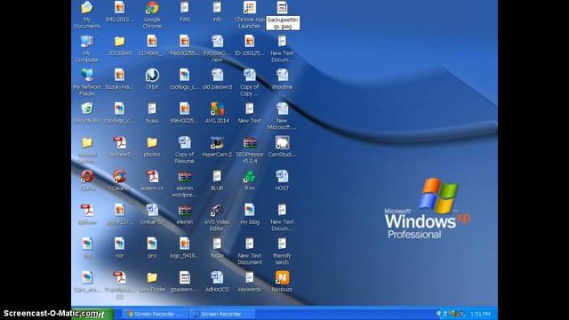Image resolution: width=569 pixels, height=320 pixels.
Task: Open the Cars_An... image file
Action: [87, 277]
